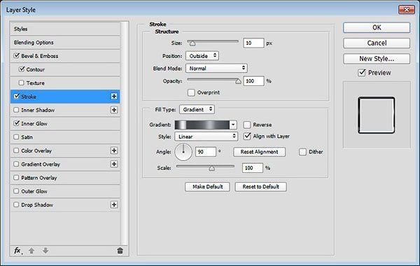Open the Fill Type dropdown showing Gradient
Viewport: 420px width, 266px height.
point(197,109)
